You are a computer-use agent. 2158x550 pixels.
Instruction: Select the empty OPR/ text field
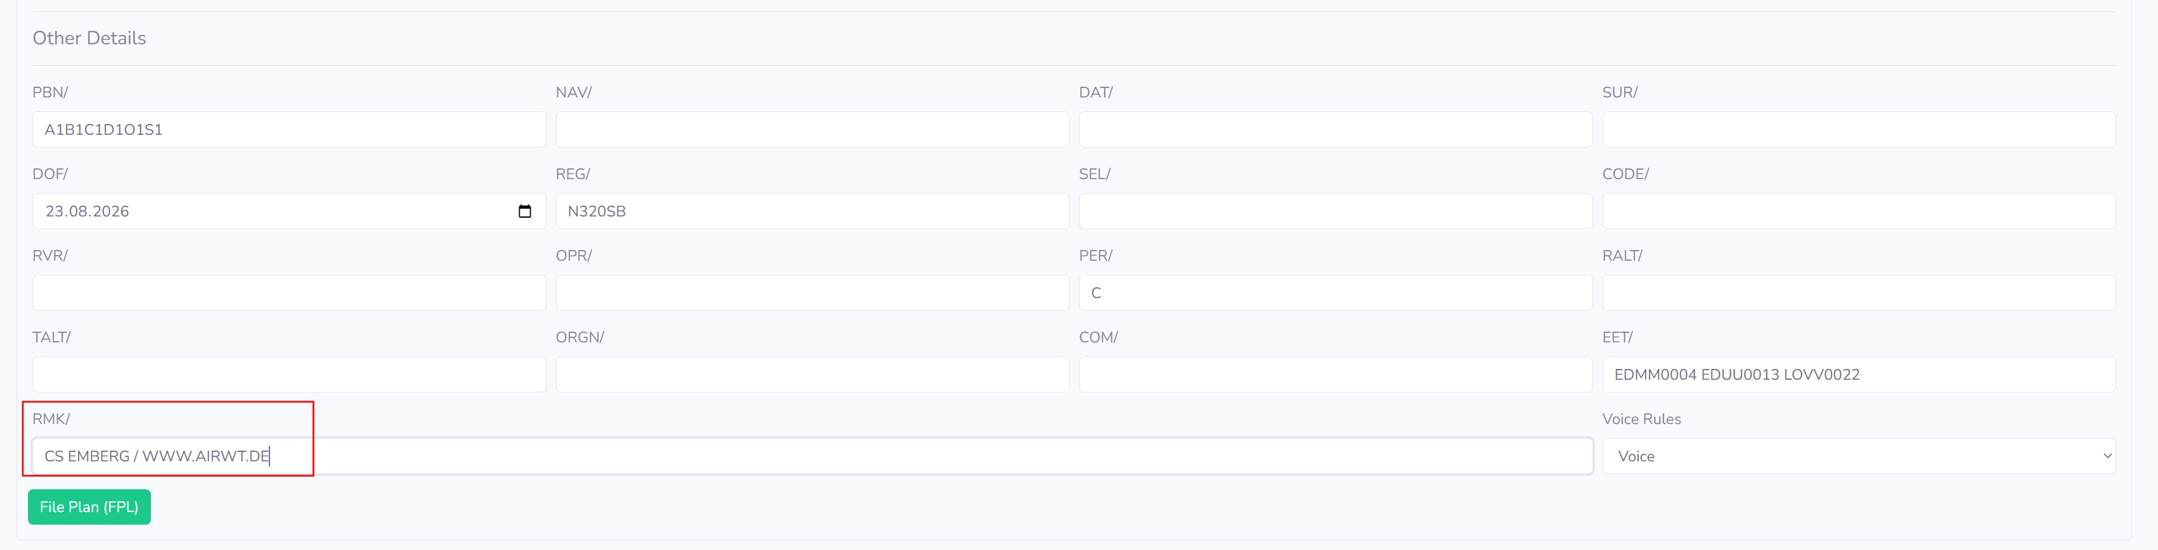coord(811,294)
